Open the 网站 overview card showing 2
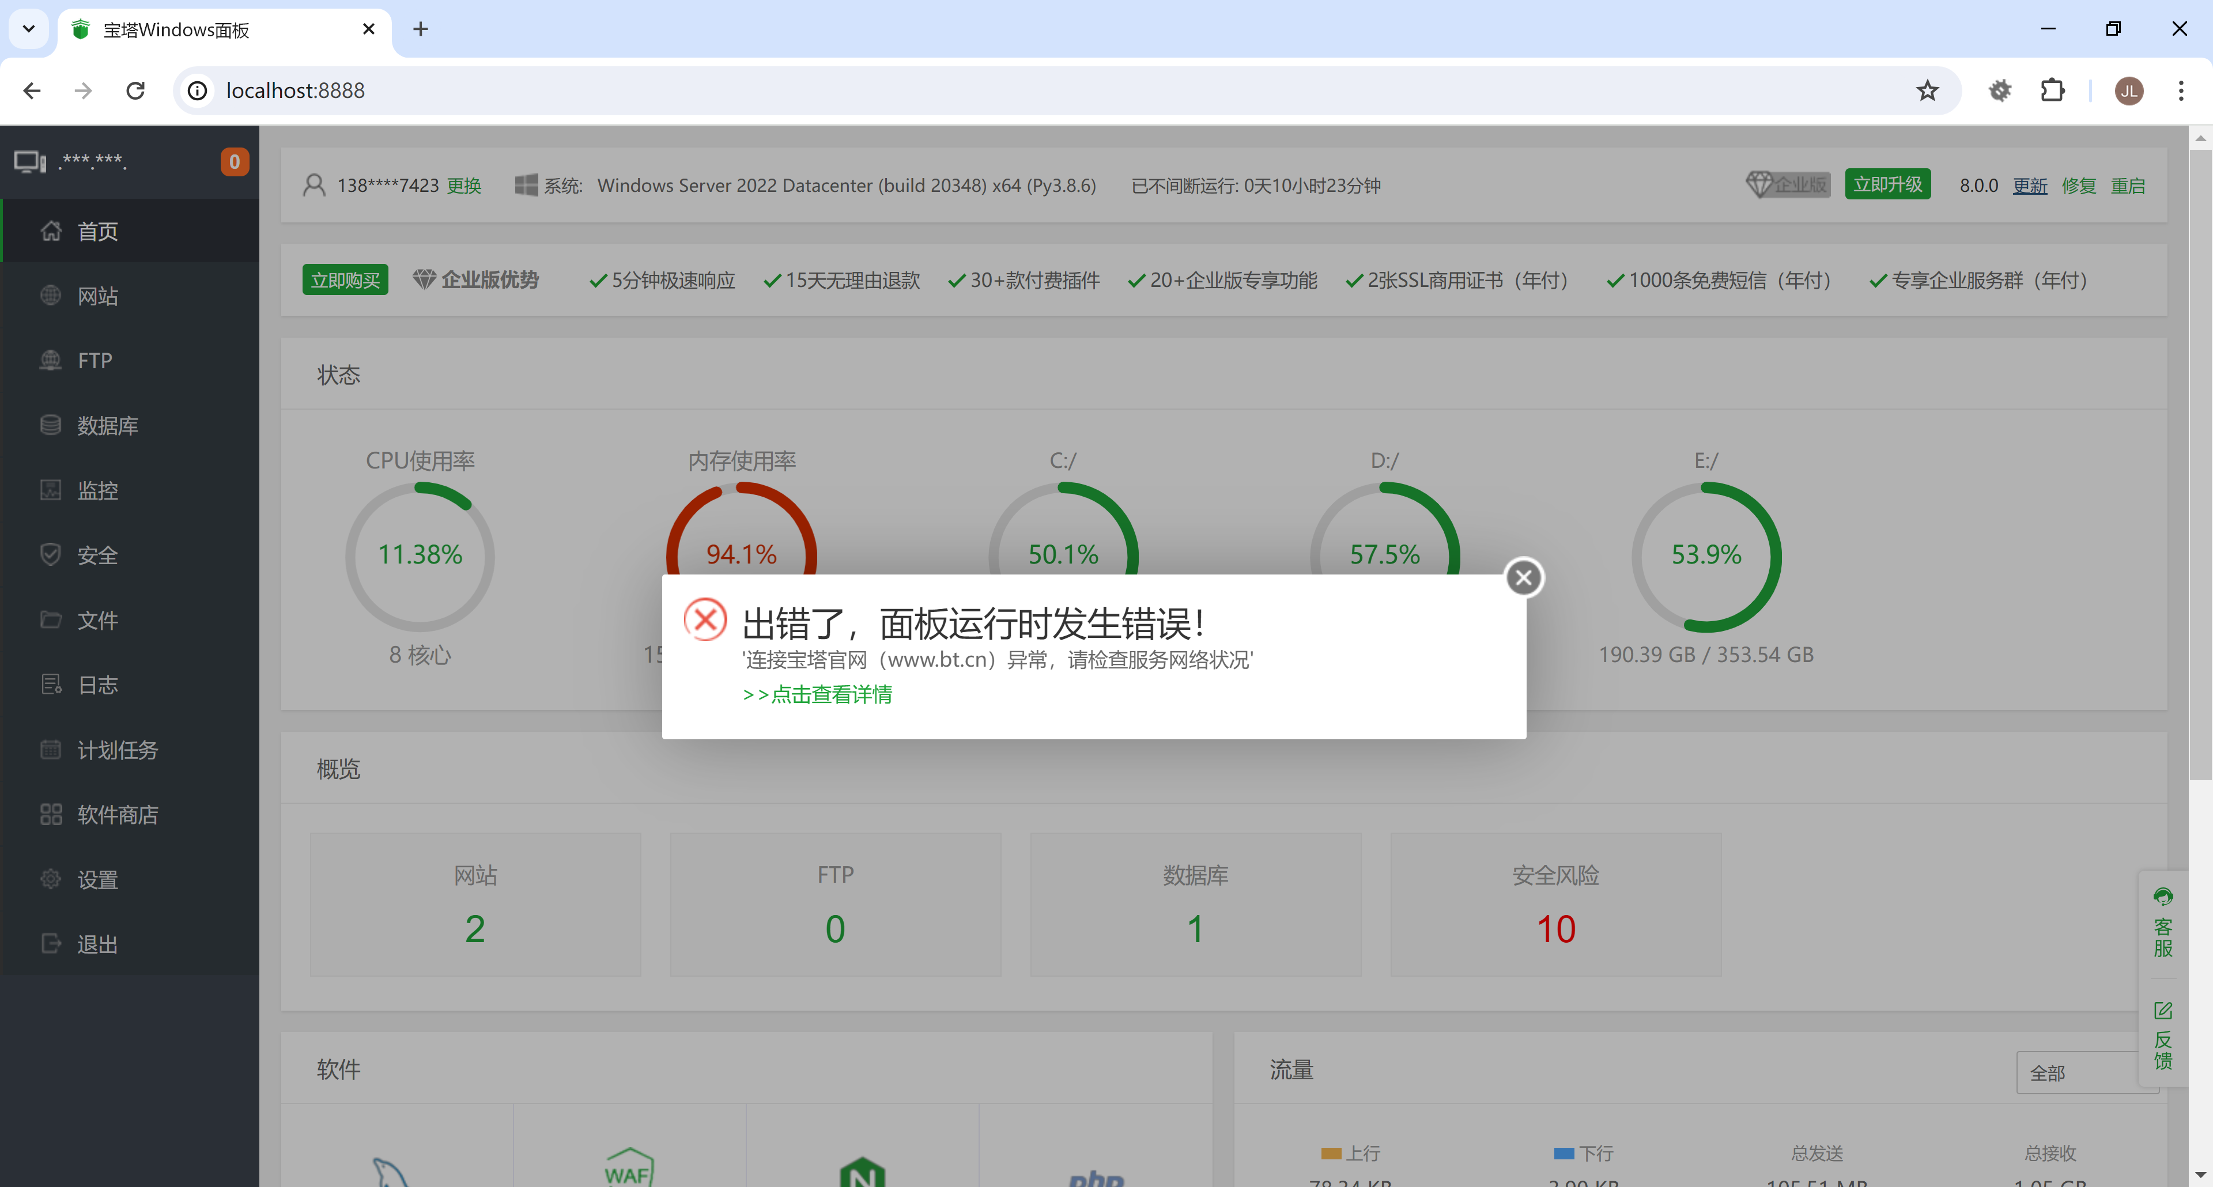This screenshot has width=2213, height=1187. [475, 904]
